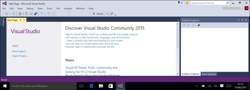Open File Explorer from taskbar

point(101,86)
